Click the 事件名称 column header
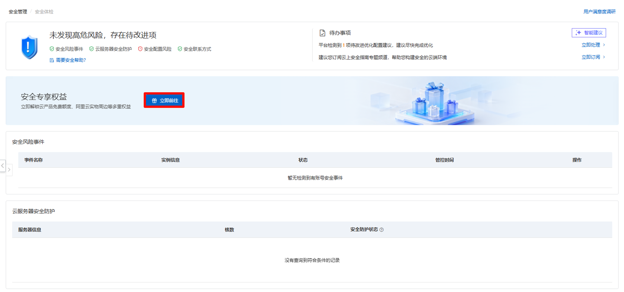The height and width of the screenshot is (292, 624). tap(33, 160)
